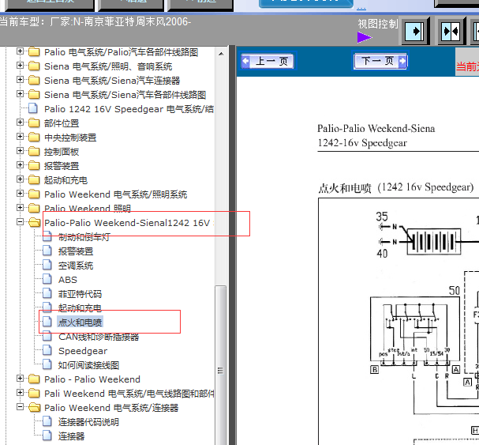Click document icon beside ABS

[x=47, y=278]
